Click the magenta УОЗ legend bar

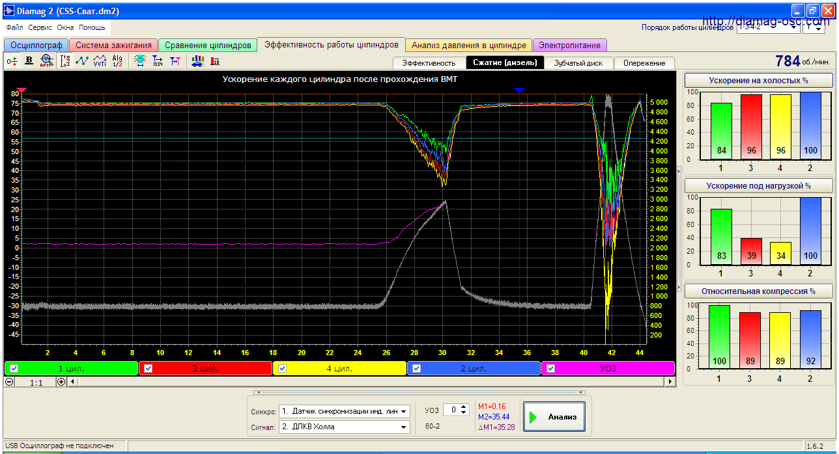(608, 368)
